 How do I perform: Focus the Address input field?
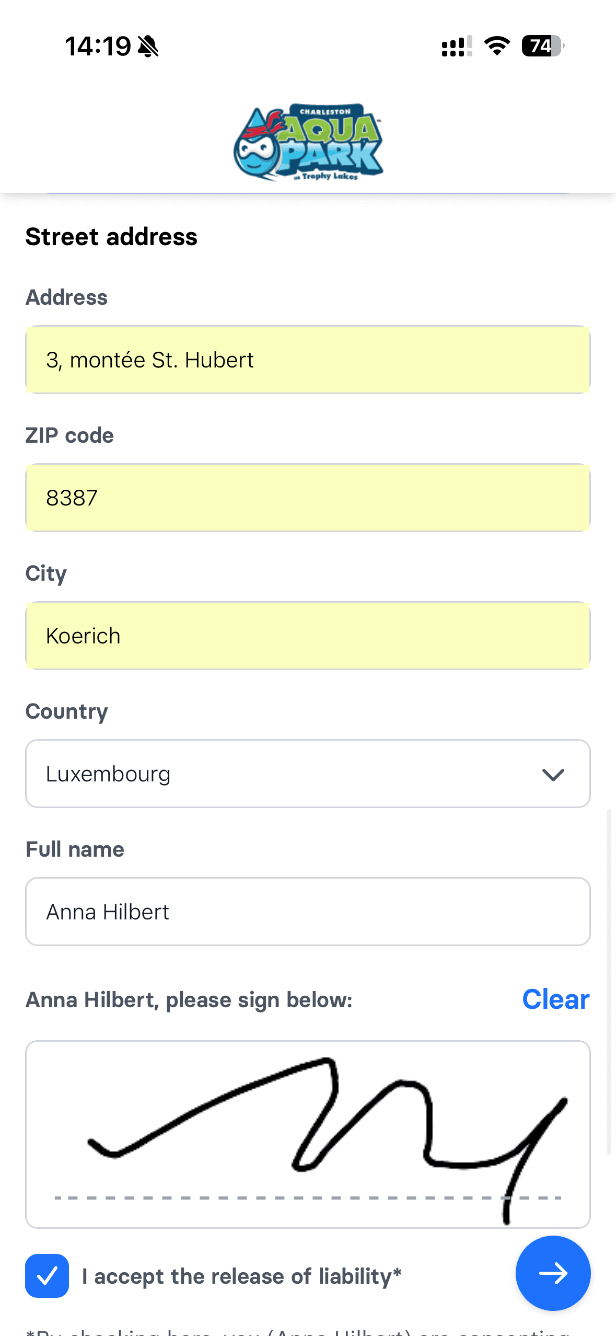(x=308, y=360)
